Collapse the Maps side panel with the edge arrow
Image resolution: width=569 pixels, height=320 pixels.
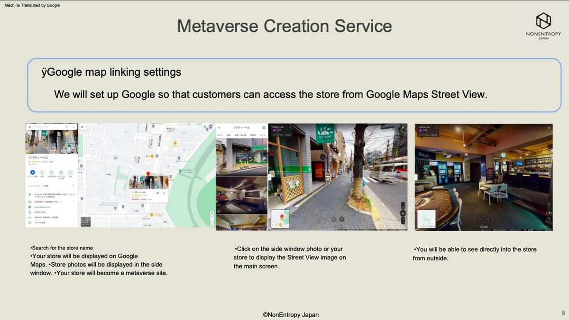click(x=80, y=176)
